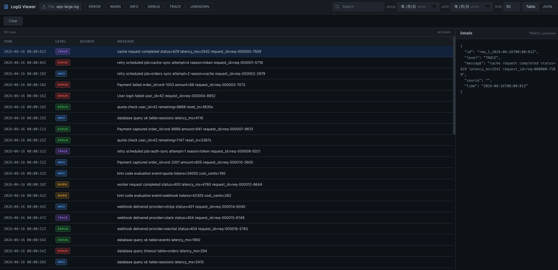Click the TIME column header
This screenshot has width=558, height=270.
point(8,42)
